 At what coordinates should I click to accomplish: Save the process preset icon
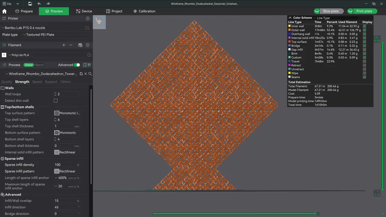(x=81, y=74)
